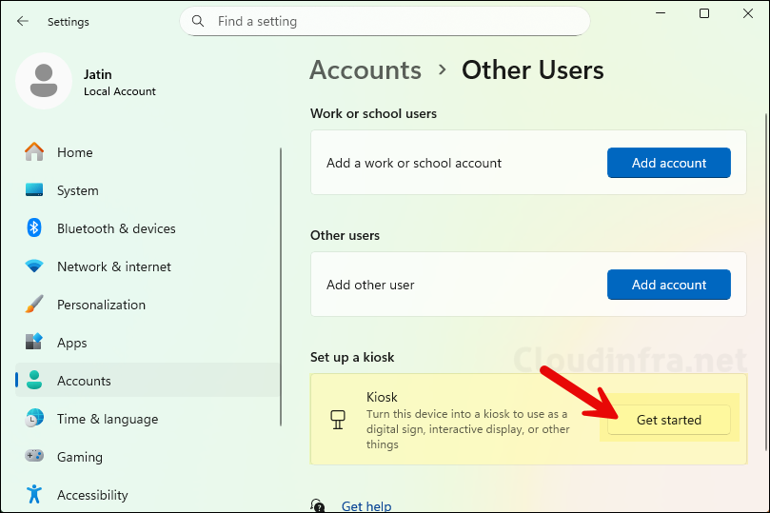Open Personalization paintbrush icon
770x513 pixels.
click(34, 305)
